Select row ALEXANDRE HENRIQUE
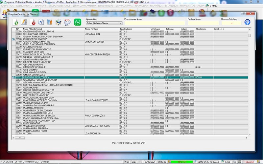This screenshot has height=164, width=263. pyautogui.click(x=130, y=67)
